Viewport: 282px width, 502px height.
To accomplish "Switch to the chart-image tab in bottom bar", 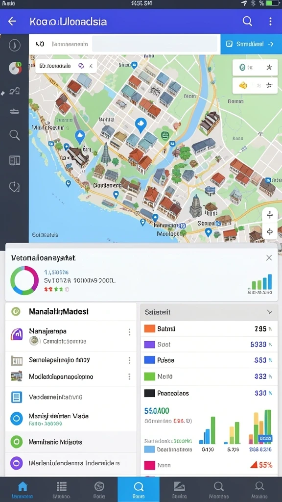I will click(x=179, y=490).
